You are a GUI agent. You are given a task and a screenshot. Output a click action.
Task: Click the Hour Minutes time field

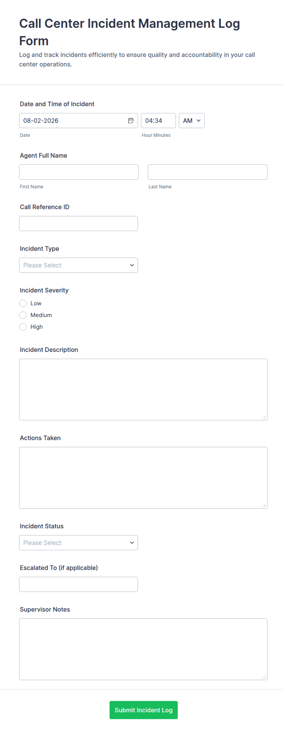tap(158, 121)
